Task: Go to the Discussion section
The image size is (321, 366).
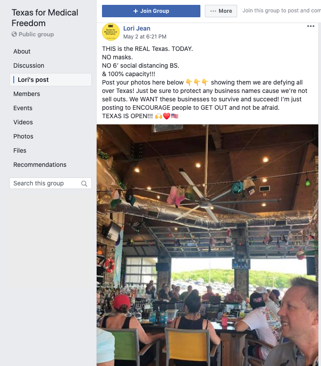Action: (29, 65)
